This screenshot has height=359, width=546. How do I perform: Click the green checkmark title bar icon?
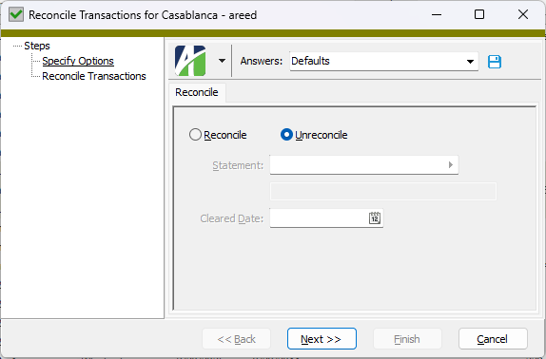[16, 15]
